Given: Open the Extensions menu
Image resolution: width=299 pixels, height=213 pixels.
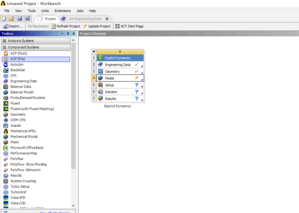Looking at the screenshot, I should coord(63,11).
